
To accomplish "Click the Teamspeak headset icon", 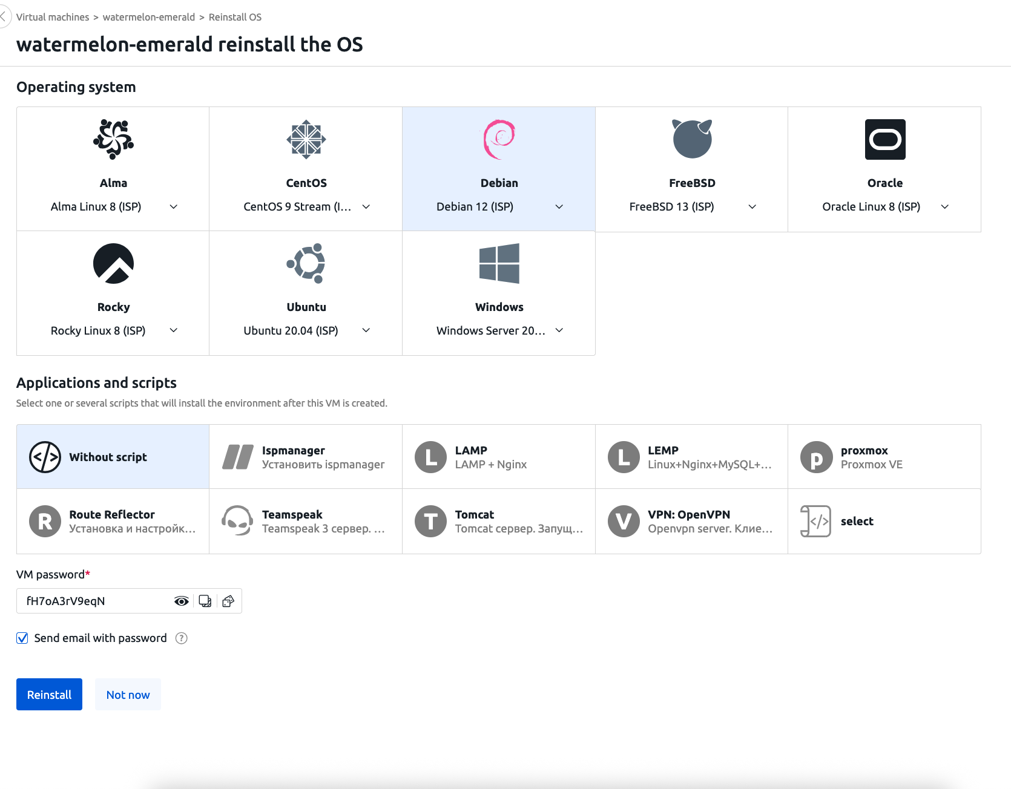I will (237, 521).
